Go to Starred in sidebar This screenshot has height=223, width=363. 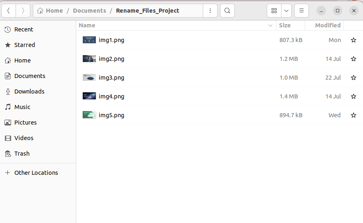coord(25,45)
